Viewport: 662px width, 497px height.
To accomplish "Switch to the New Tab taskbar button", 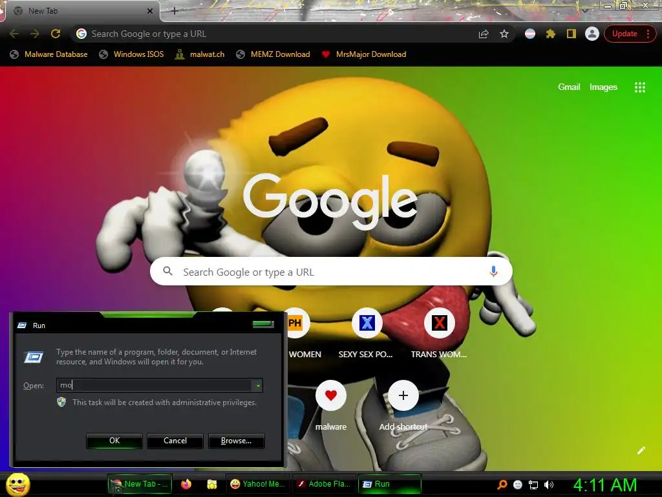I will tap(140, 484).
